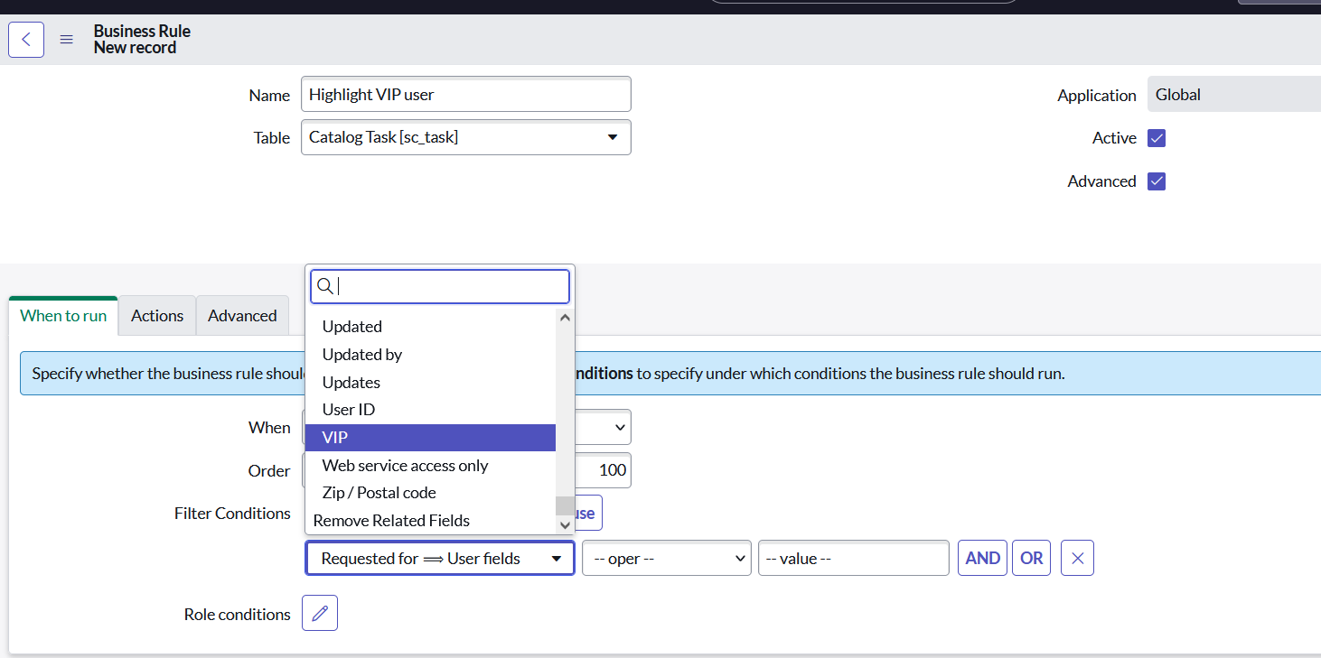Edit Role conditions using the pencil icon
Screen dimensions: 1321x658
click(x=319, y=613)
